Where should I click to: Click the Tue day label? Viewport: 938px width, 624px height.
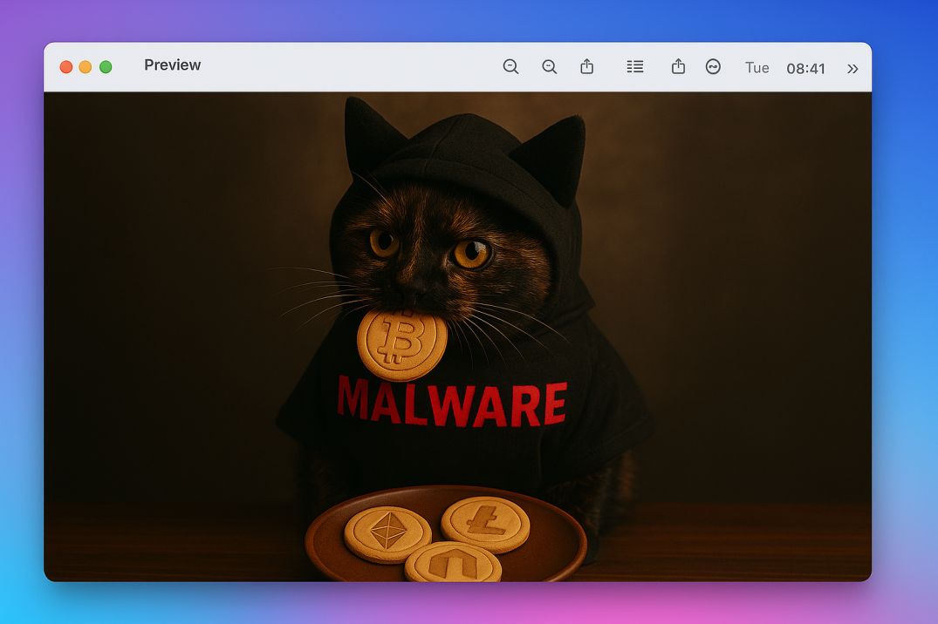click(x=757, y=68)
